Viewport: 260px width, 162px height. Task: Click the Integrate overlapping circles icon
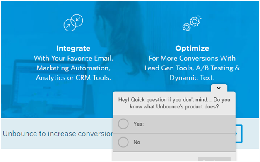tap(73, 23)
